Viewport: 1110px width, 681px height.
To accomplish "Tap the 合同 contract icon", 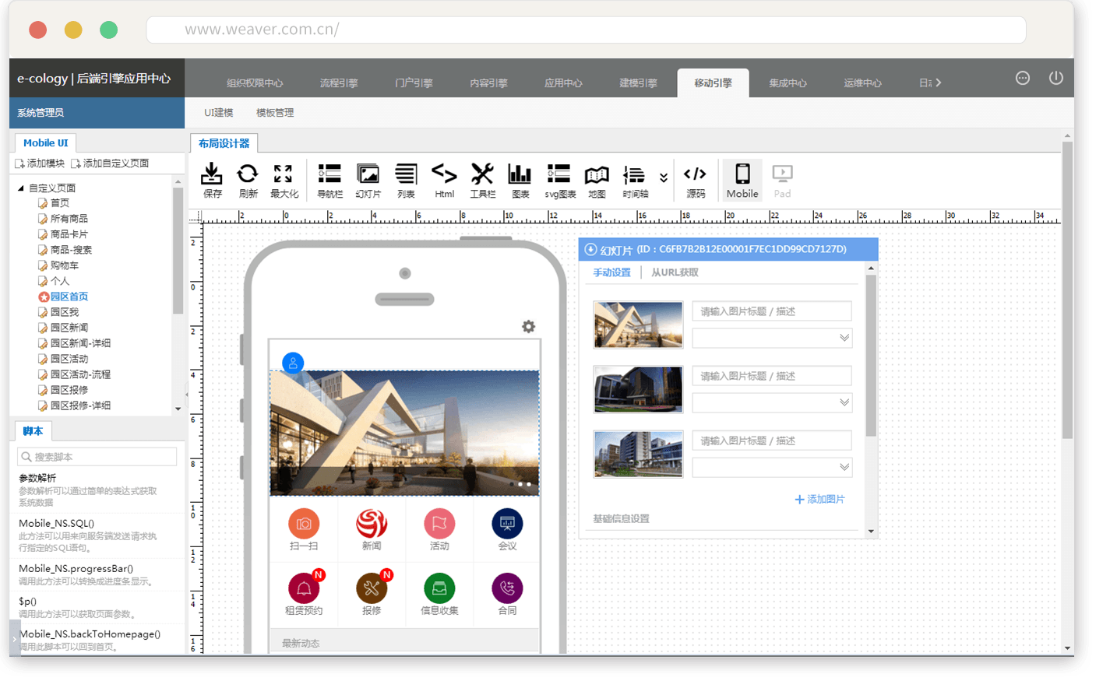I will pos(507,588).
